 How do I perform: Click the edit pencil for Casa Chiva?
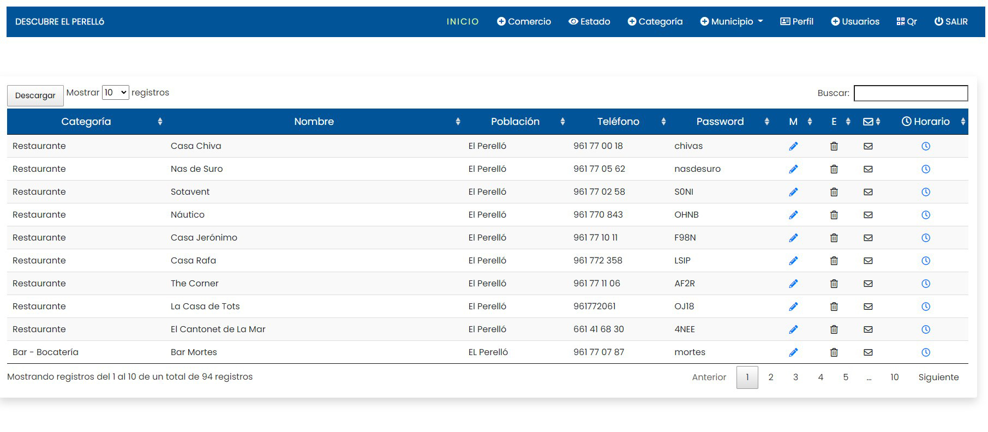click(x=793, y=146)
